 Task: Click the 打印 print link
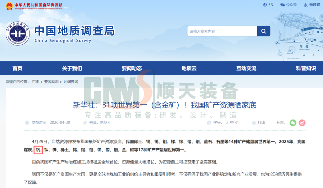click(262, 123)
